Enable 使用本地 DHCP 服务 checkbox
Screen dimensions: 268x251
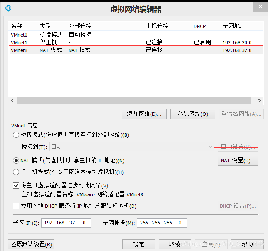point(16,206)
